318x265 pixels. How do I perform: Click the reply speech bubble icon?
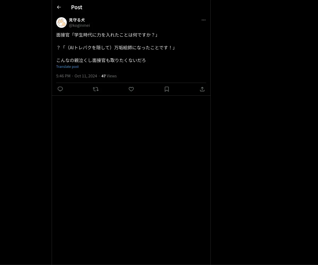(x=60, y=89)
